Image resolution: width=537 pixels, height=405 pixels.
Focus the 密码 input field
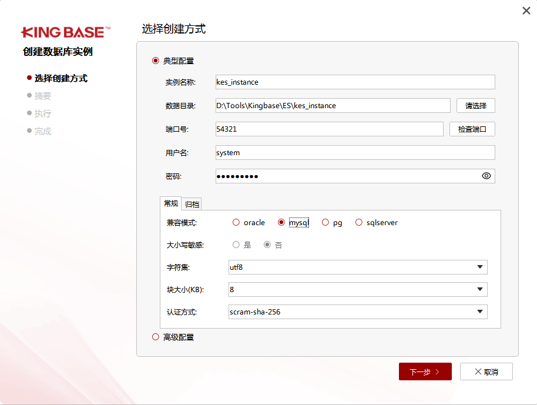(x=355, y=176)
